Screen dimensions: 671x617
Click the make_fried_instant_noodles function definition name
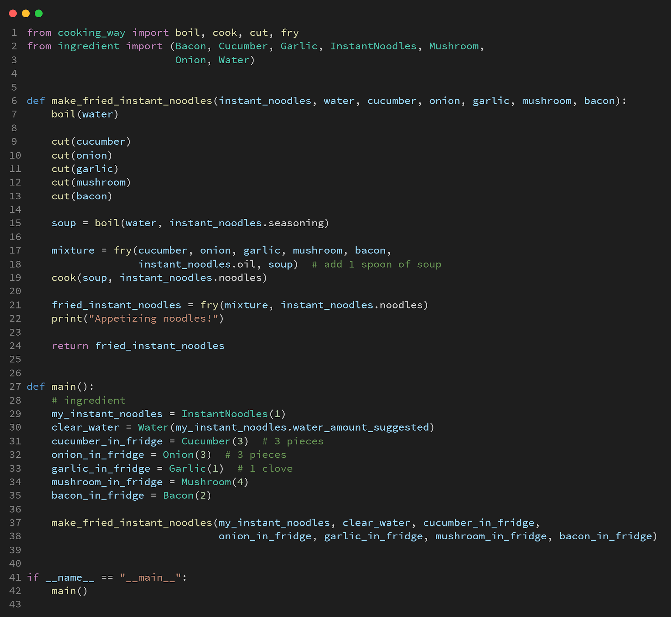pyautogui.click(x=132, y=101)
